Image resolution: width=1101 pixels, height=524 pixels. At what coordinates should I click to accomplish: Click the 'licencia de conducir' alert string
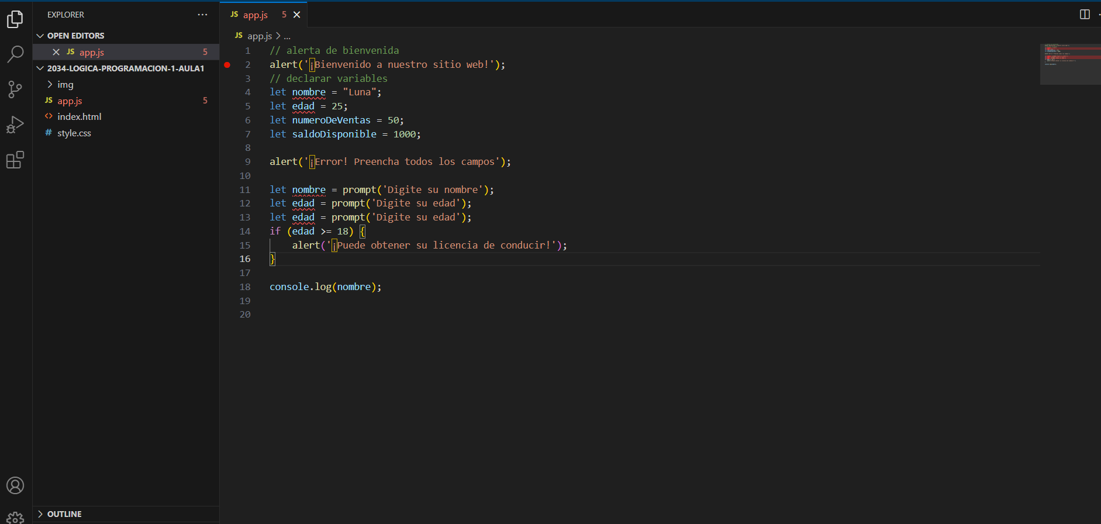441,246
